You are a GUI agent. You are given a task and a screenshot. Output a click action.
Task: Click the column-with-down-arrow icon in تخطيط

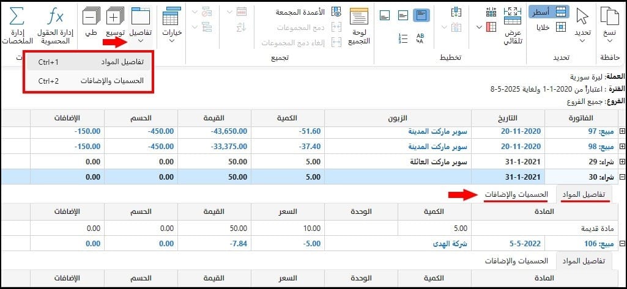[456, 12]
